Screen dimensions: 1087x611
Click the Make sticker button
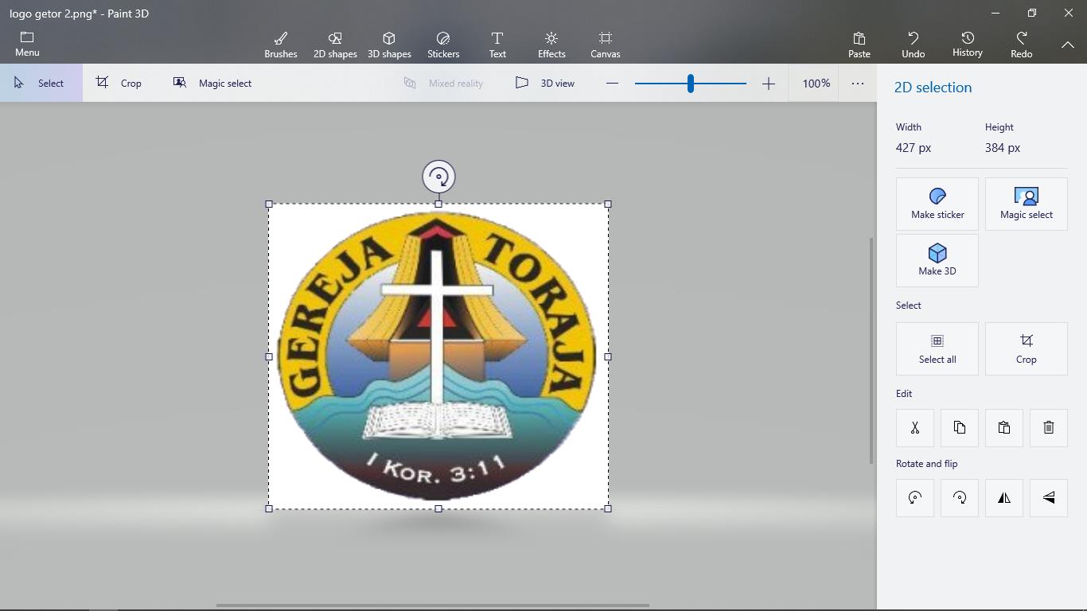point(937,204)
